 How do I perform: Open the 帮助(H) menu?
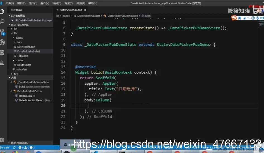click(93, 3)
